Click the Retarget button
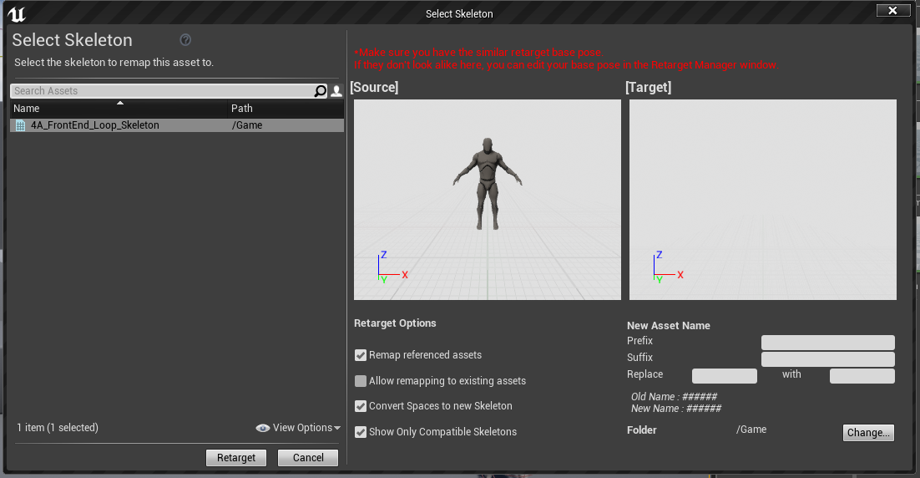This screenshot has width=920, height=478. 236,458
